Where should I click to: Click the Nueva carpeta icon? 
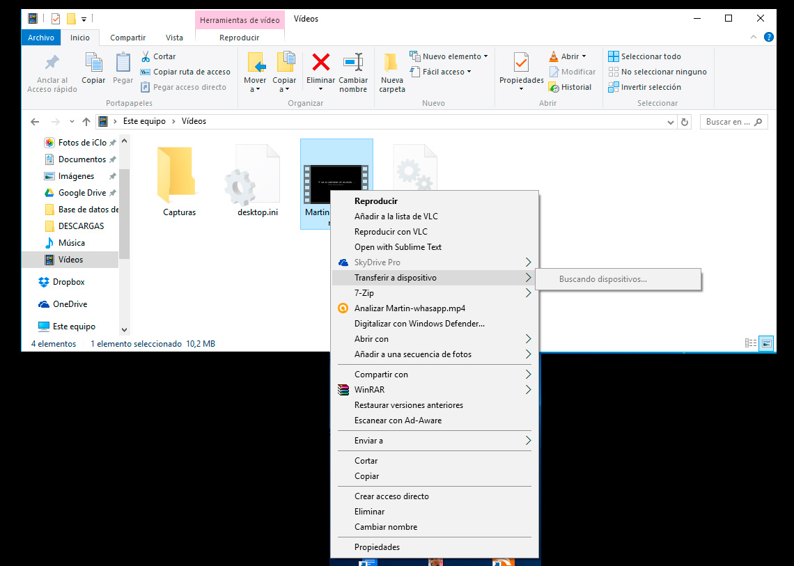pyautogui.click(x=391, y=64)
